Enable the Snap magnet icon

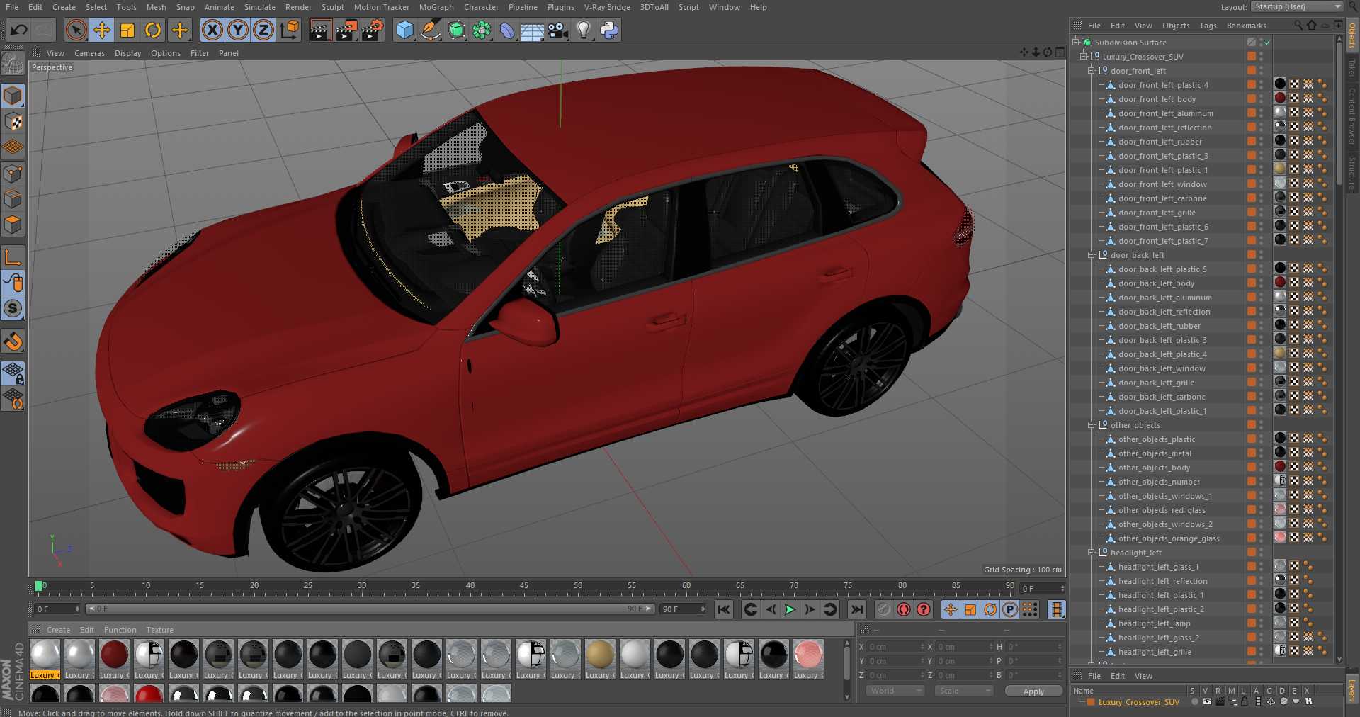13,341
